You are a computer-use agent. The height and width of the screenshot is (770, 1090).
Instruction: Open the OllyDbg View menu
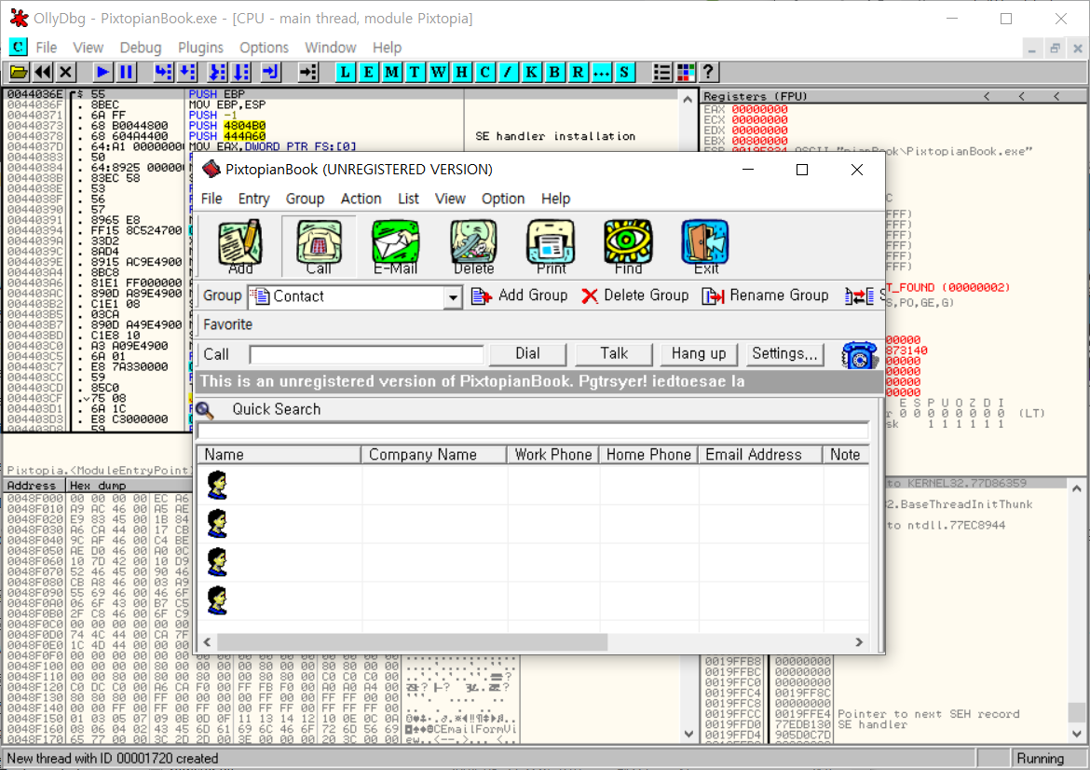click(x=89, y=48)
